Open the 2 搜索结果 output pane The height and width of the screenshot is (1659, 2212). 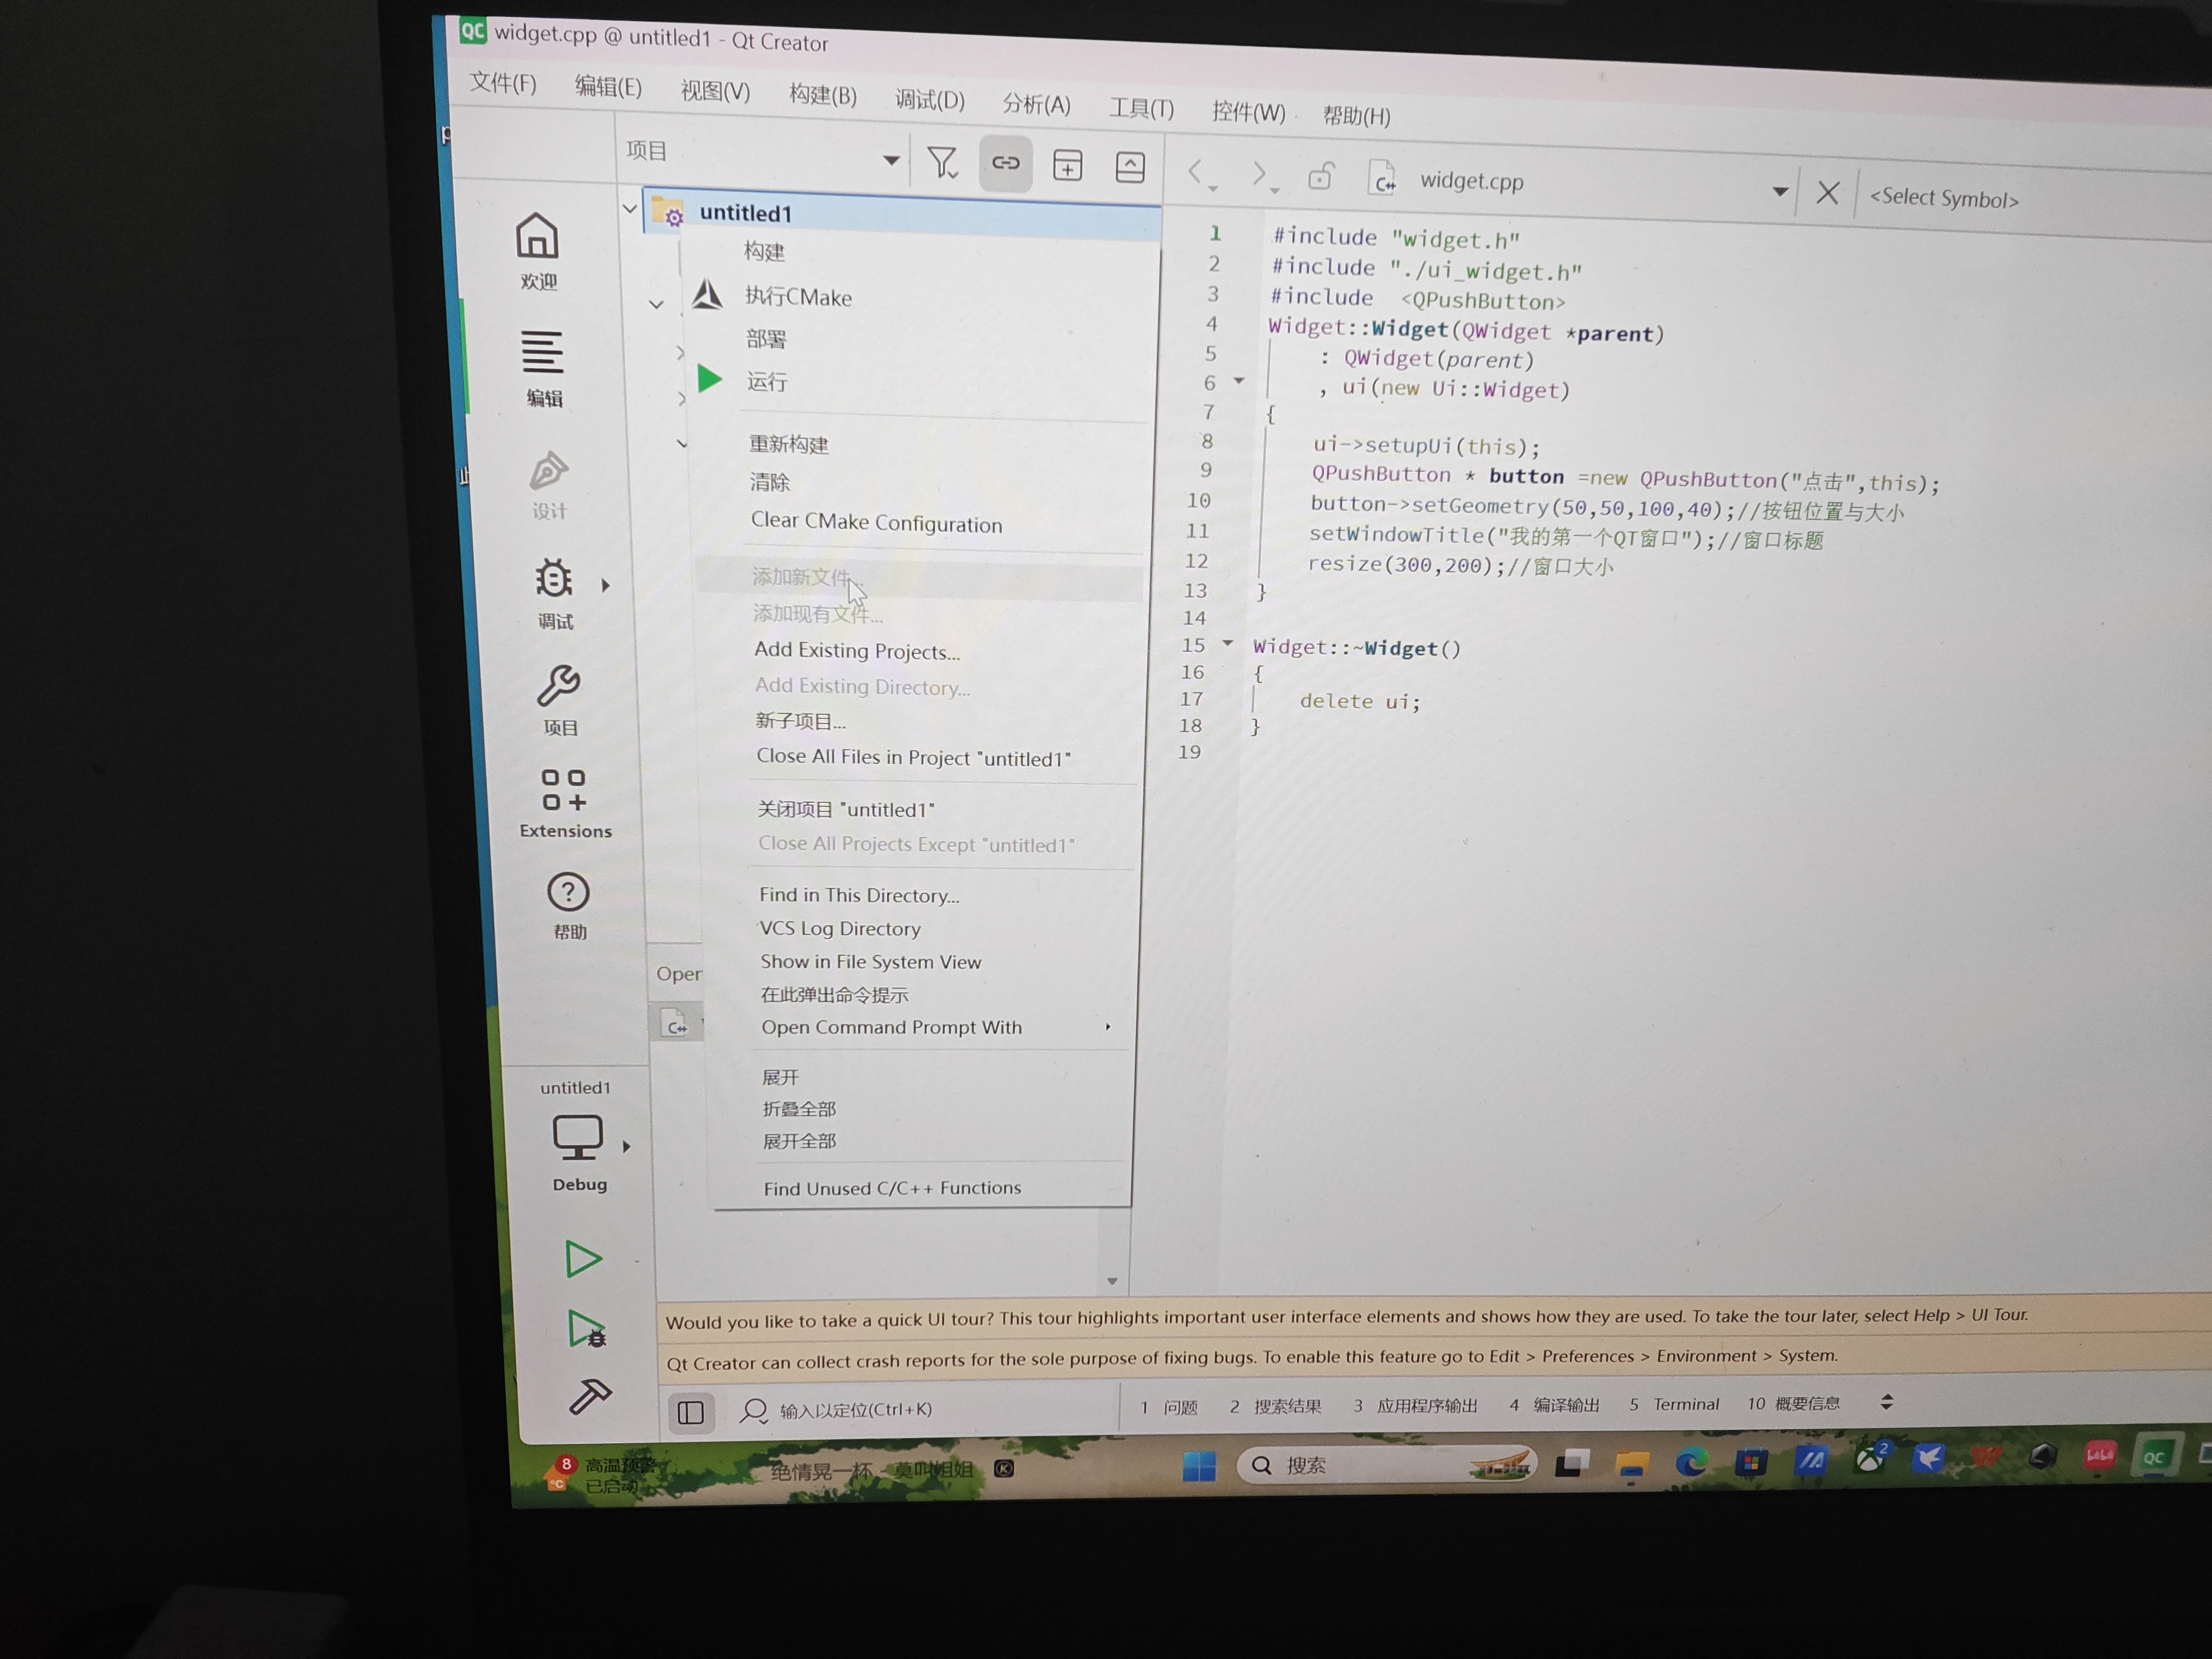click(1275, 1406)
